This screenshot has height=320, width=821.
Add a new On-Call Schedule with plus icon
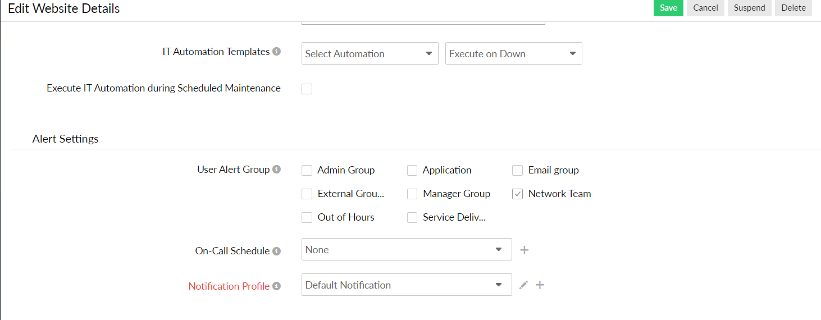[524, 250]
